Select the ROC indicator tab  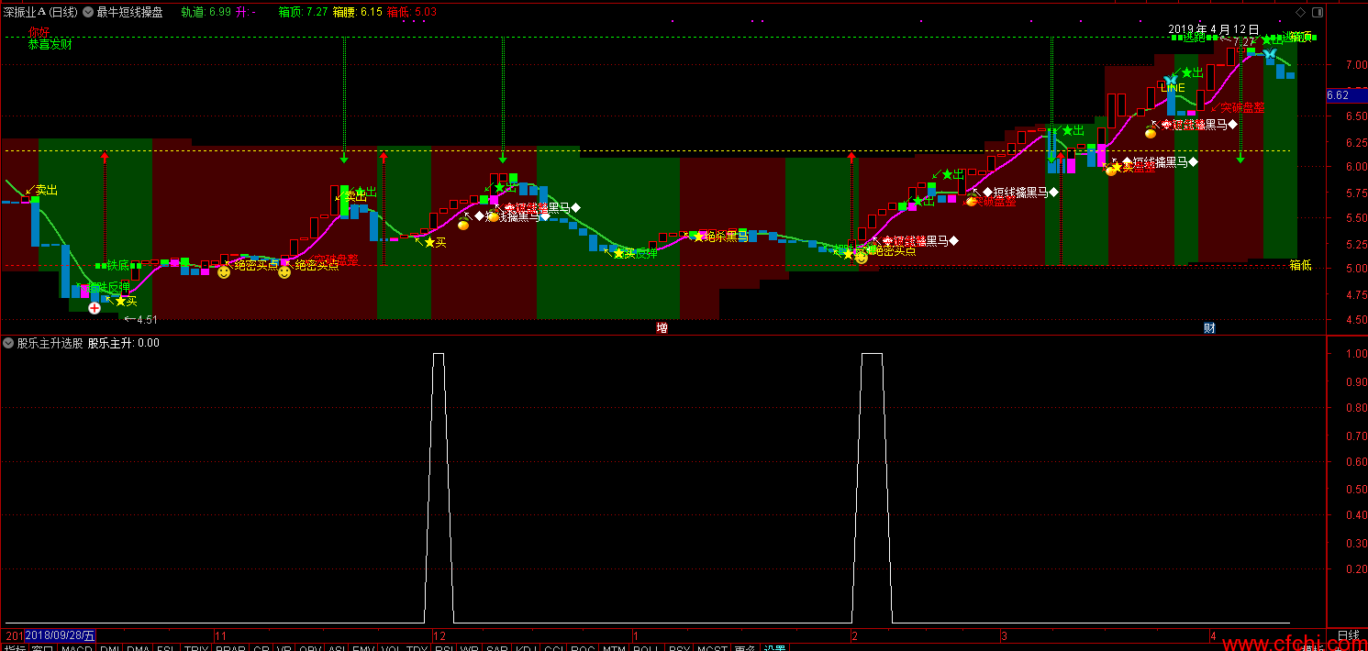(x=583, y=646)
